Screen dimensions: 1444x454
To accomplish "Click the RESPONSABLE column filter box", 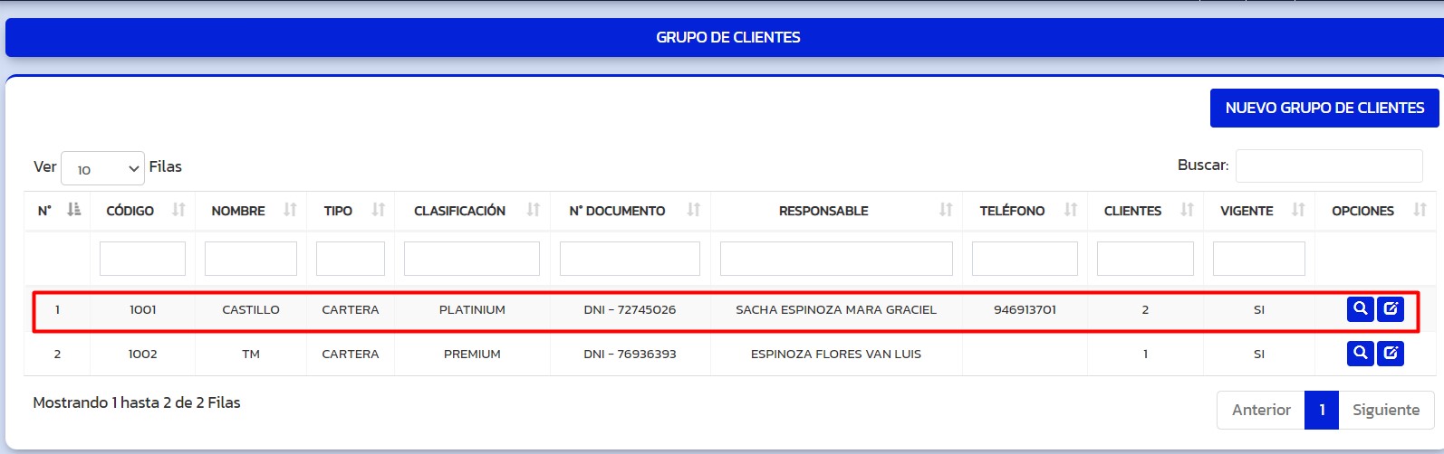I will tap(835, 259).
